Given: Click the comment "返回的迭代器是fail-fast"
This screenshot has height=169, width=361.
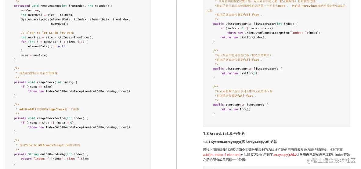Looking at the screenshot, I should (236, 95).
